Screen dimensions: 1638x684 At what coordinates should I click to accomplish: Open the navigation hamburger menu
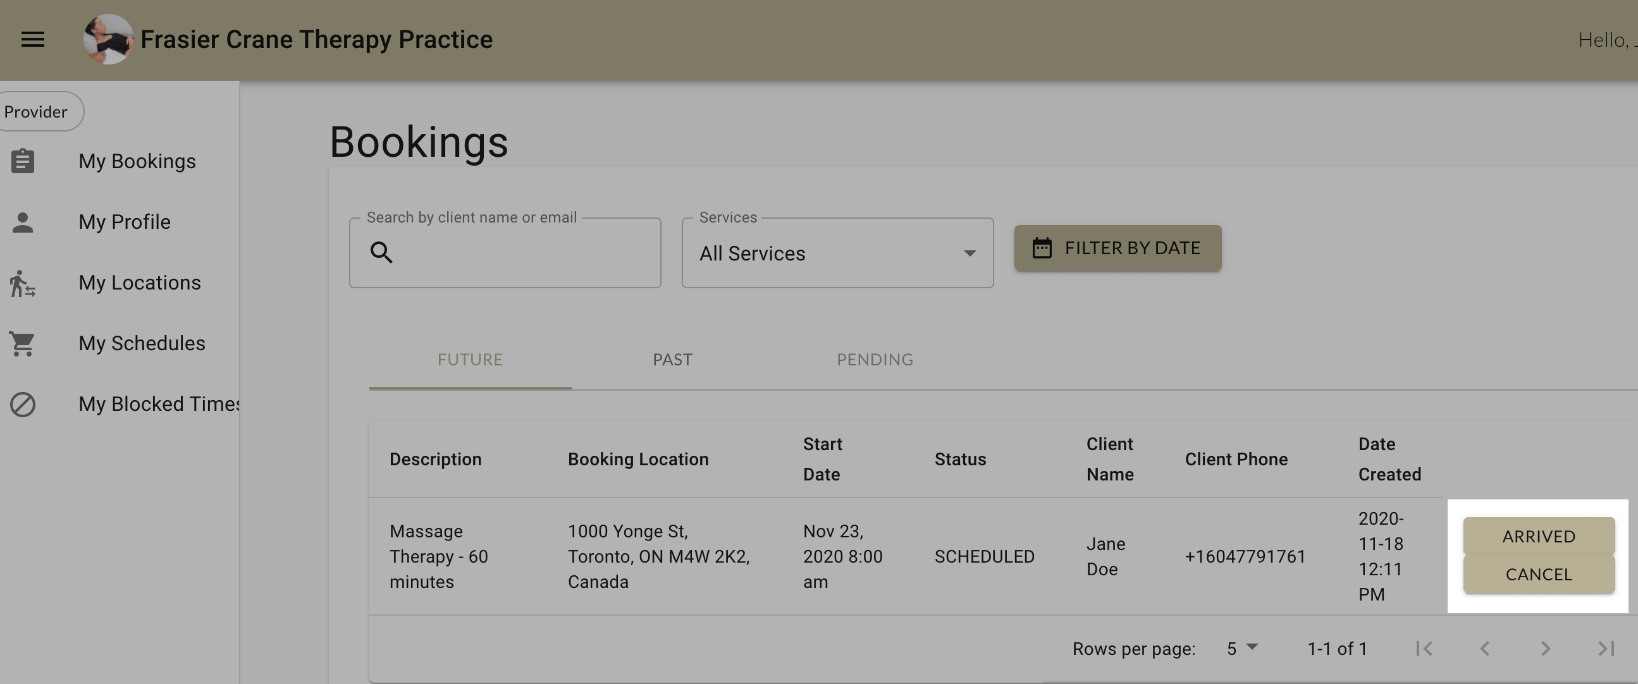tap(32, 39)
